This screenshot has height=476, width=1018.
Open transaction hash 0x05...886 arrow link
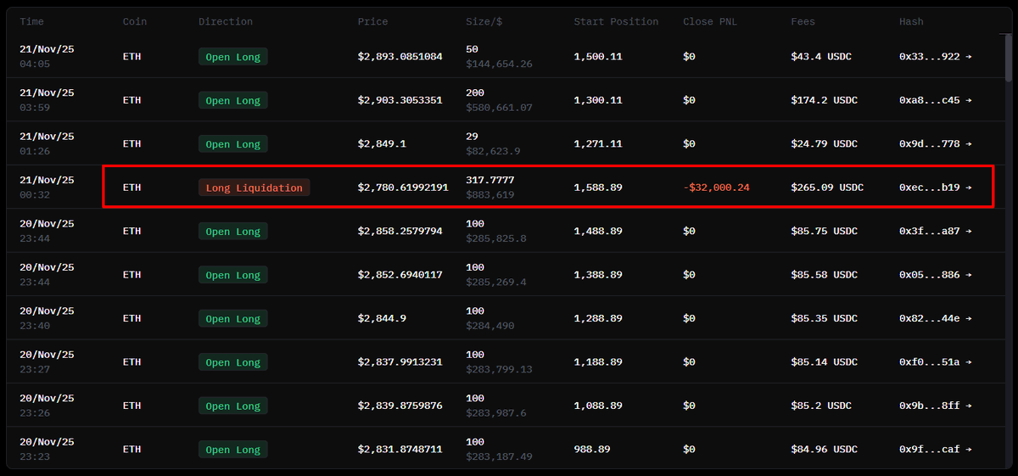[x=968, y=275]
